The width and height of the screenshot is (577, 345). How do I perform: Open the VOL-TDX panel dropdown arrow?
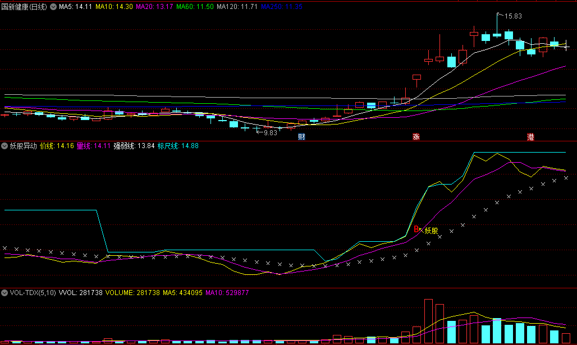point(4,293)
